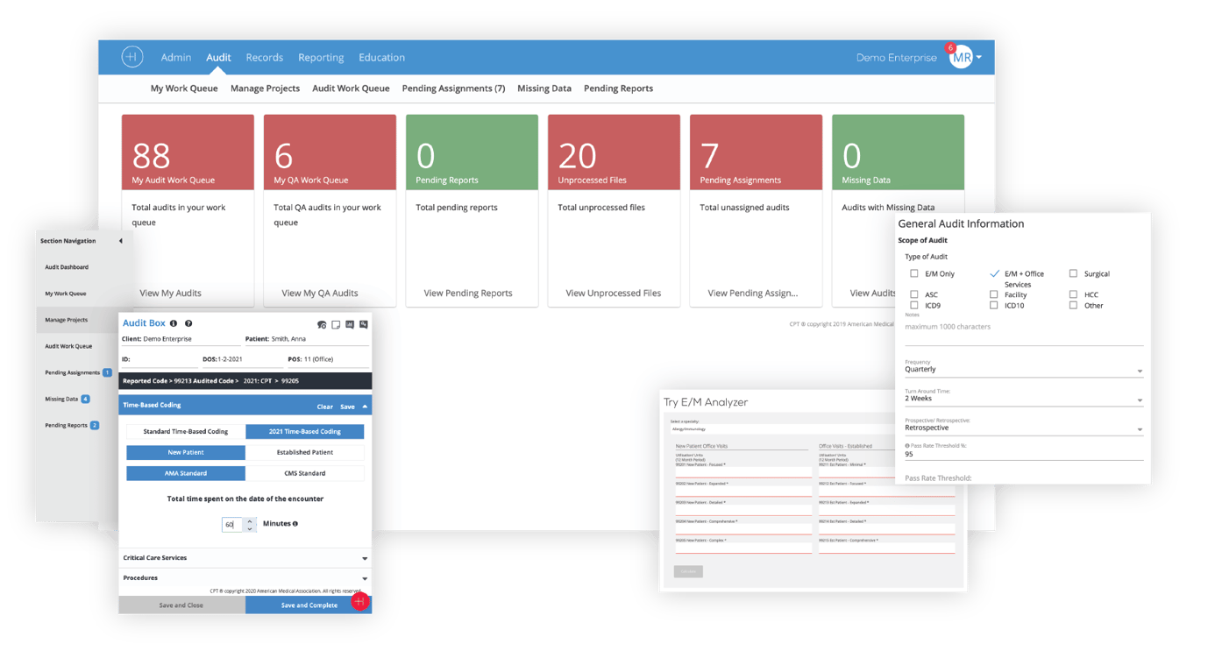Click View My Audits link
Viewport: 1215px width, 651px height.
[x=170, y=294]
